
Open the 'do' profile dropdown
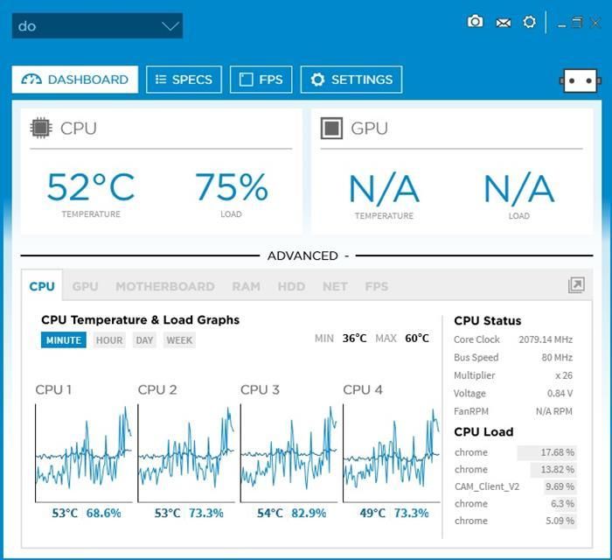pos(97,26)
